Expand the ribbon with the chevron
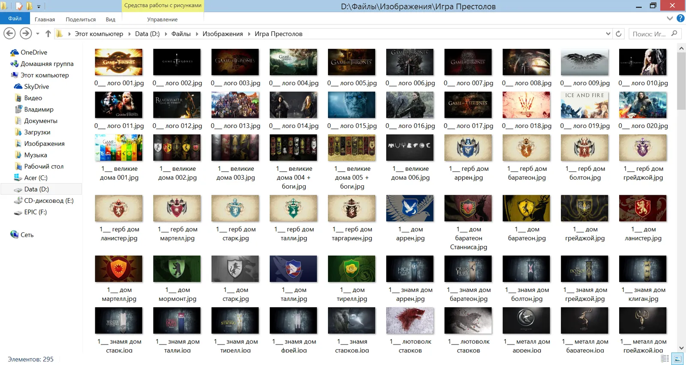The image size is (686, 365). tap(670, 18)
